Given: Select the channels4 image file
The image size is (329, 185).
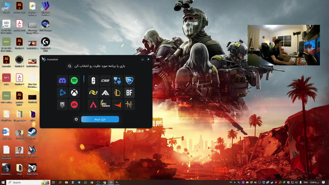Looking at the screenshot, I should (6, 169).
